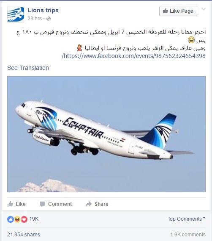The image size is (212, 241).
Task: Open the 19K reactions count
Action: click(34, 219)
